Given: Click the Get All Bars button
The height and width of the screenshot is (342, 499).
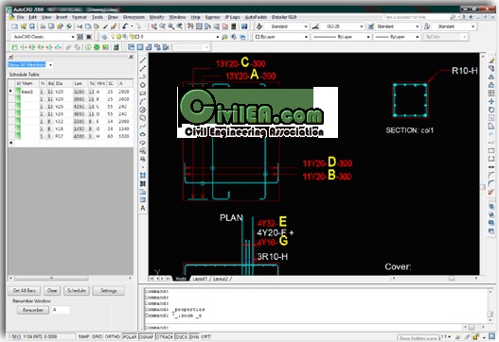Looking at the screenshot, I should [x=25, y=291].
